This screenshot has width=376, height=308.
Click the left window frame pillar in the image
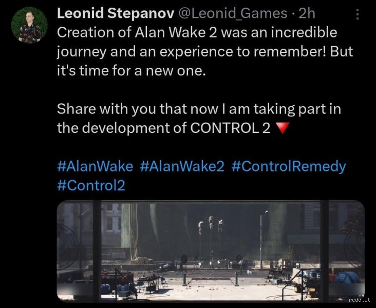pos(97,251)
